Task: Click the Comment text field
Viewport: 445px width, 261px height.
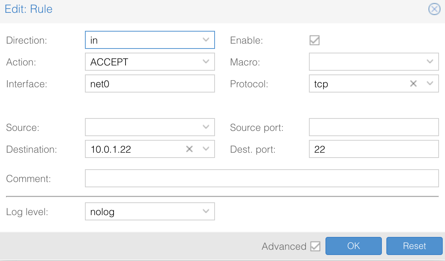Action: coord(262,178)
